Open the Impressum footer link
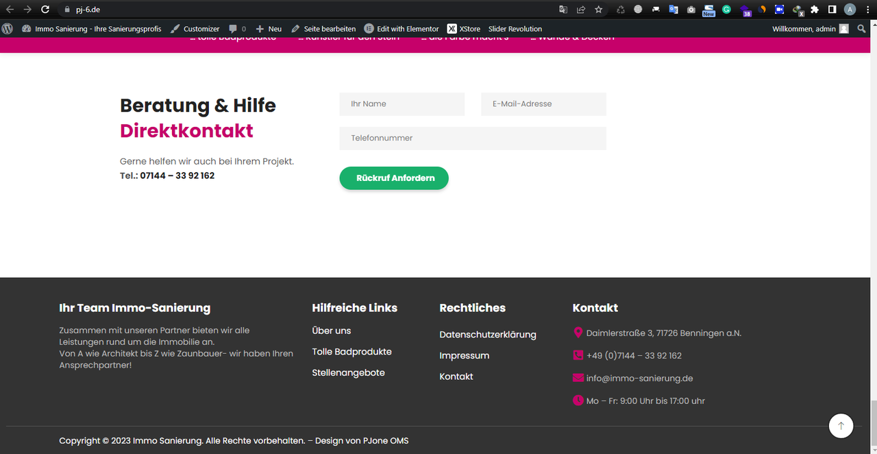Screen dimensions: 877x454 click(465, 356)
